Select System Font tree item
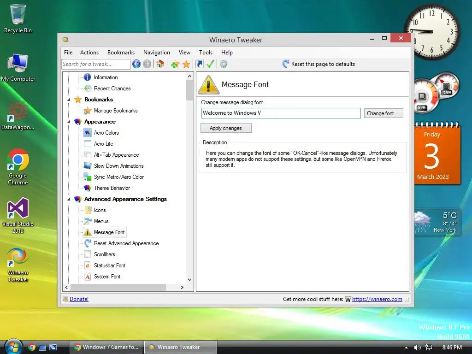Image resolution: width=472 pixels, height=354 pixels. (x=107, y=277)
